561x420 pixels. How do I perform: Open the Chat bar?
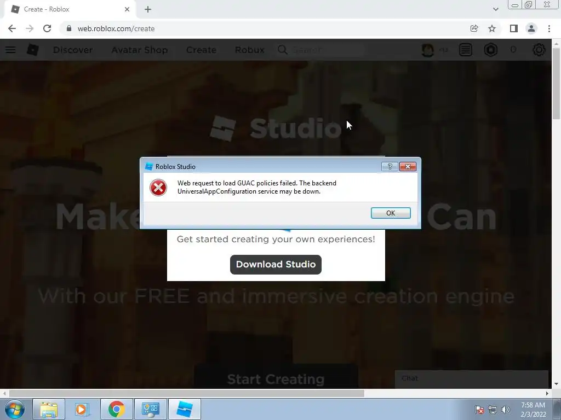coord(472,378)
